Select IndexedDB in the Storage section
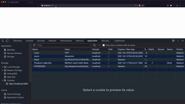Image resolution: width=185 pixels, height=104 pixels. click(x=10, y=74)
